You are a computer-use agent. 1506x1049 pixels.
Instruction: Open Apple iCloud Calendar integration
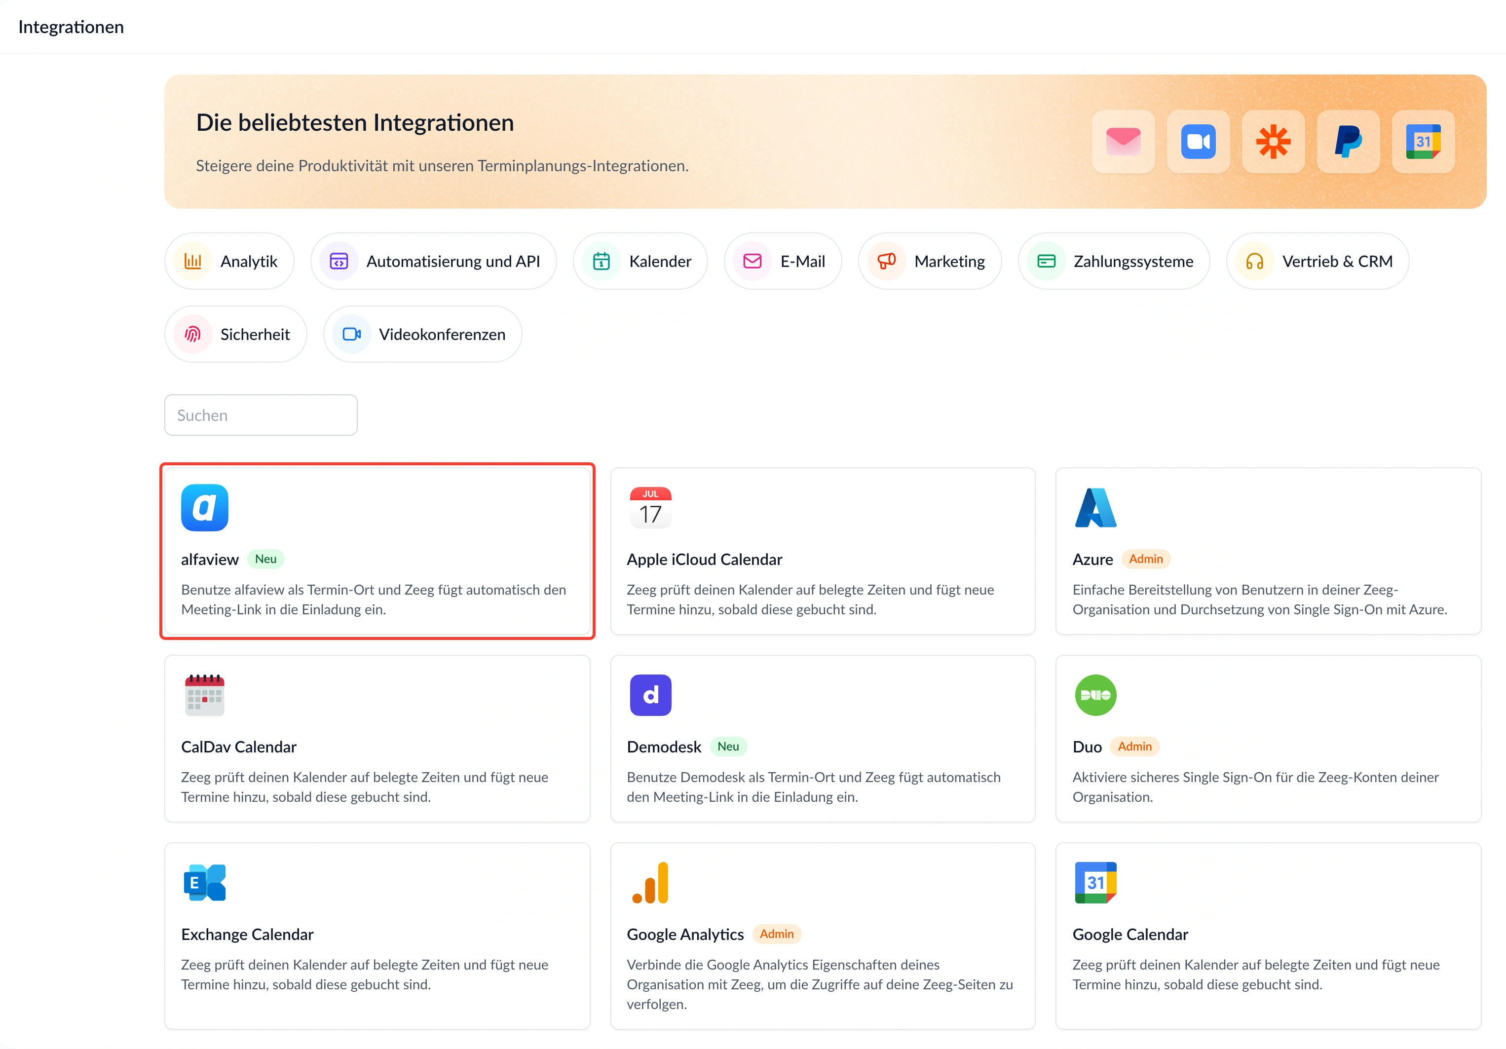point(704,560)
